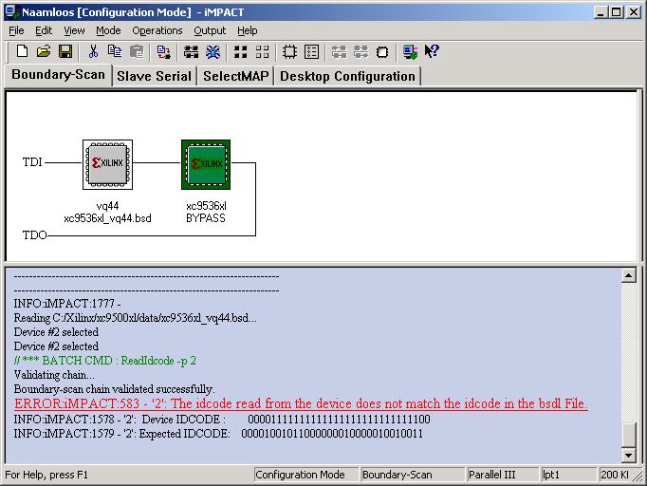Viewport: 647px width, 486px height.
Task: Click the xc9536xl_vq44.bsd device label
Action: (x=107, y=218)
